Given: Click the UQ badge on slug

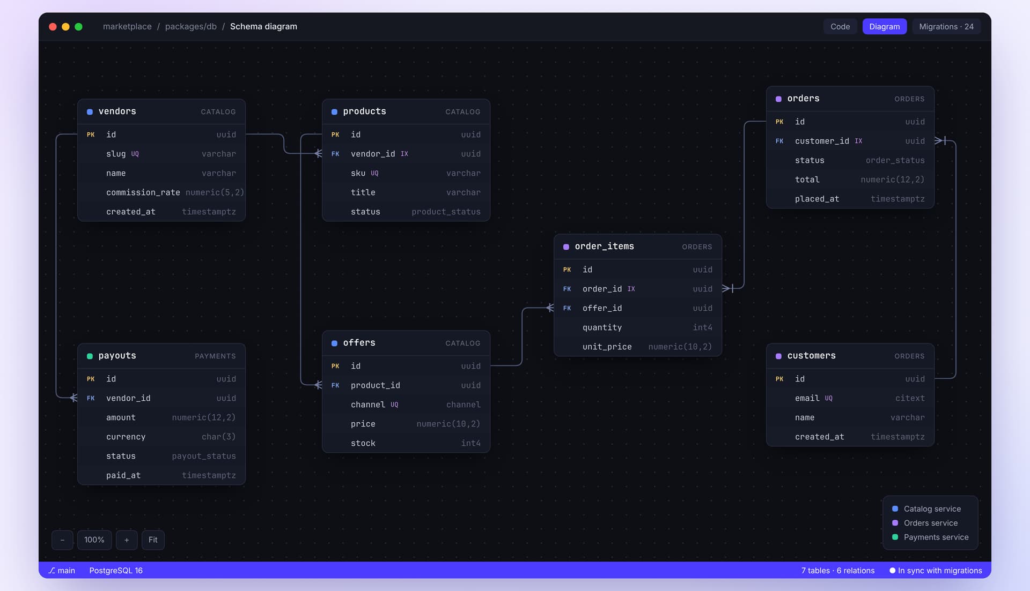Looking at the screenshot, I should tap(135, 154).
